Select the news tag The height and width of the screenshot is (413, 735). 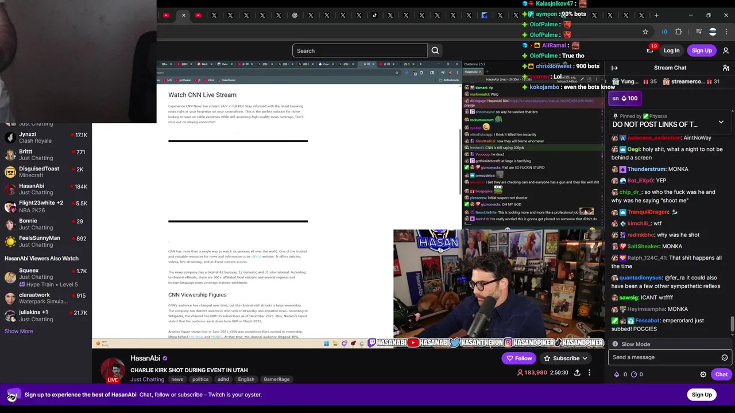177,379
